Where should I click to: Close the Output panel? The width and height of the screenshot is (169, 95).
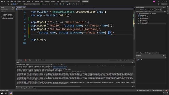tap(134, 62)
